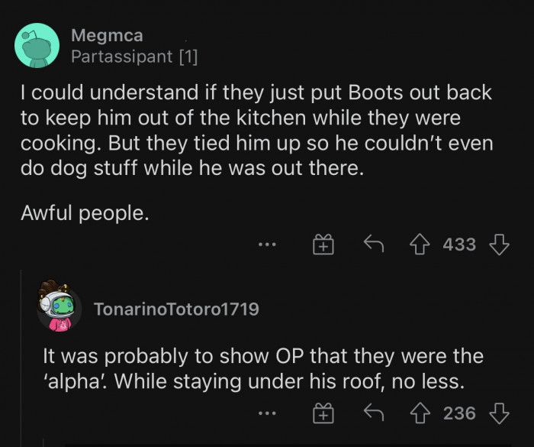The width and height of the screenshot is (534, 447).
Task: Click the 433 vote count
Action: click(x=459, y=245)
